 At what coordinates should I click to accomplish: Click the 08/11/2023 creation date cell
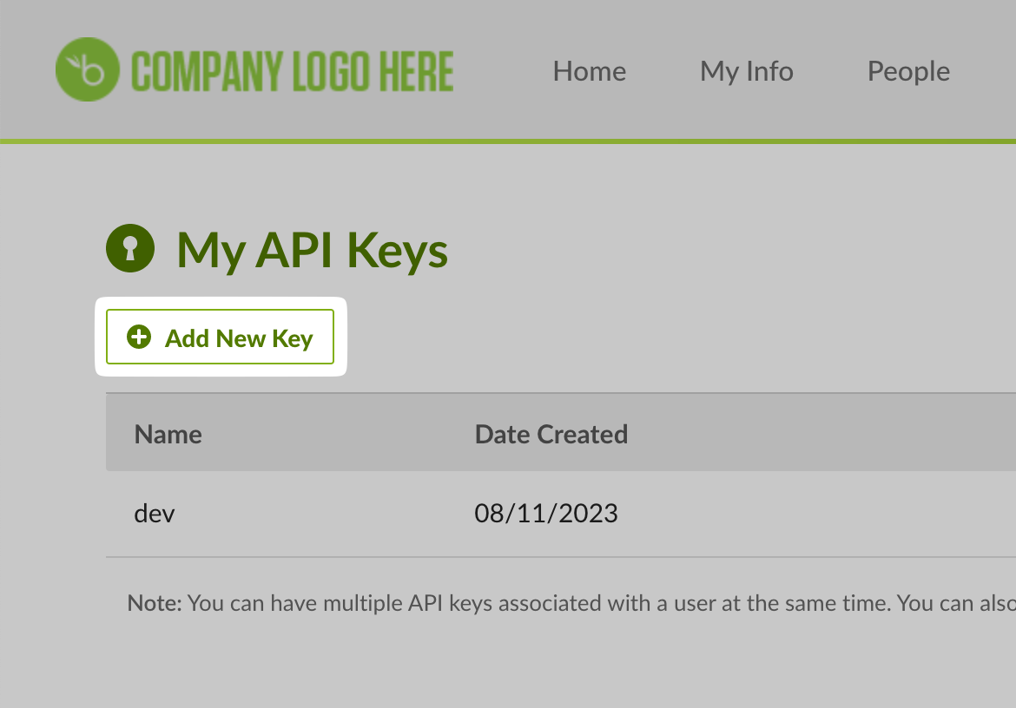(546, 513)
